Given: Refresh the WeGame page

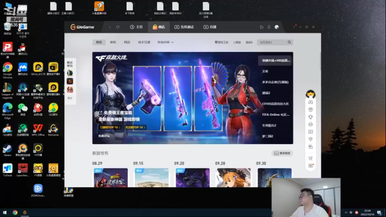Looking at the screenshot, I should [118, 27].
